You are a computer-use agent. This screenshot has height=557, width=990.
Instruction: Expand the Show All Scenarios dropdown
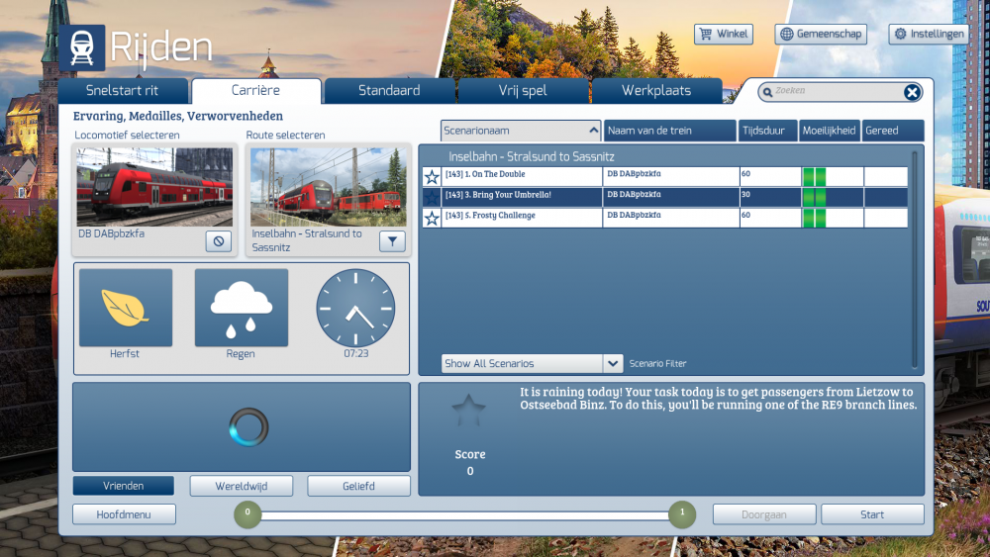click(613, 363)
